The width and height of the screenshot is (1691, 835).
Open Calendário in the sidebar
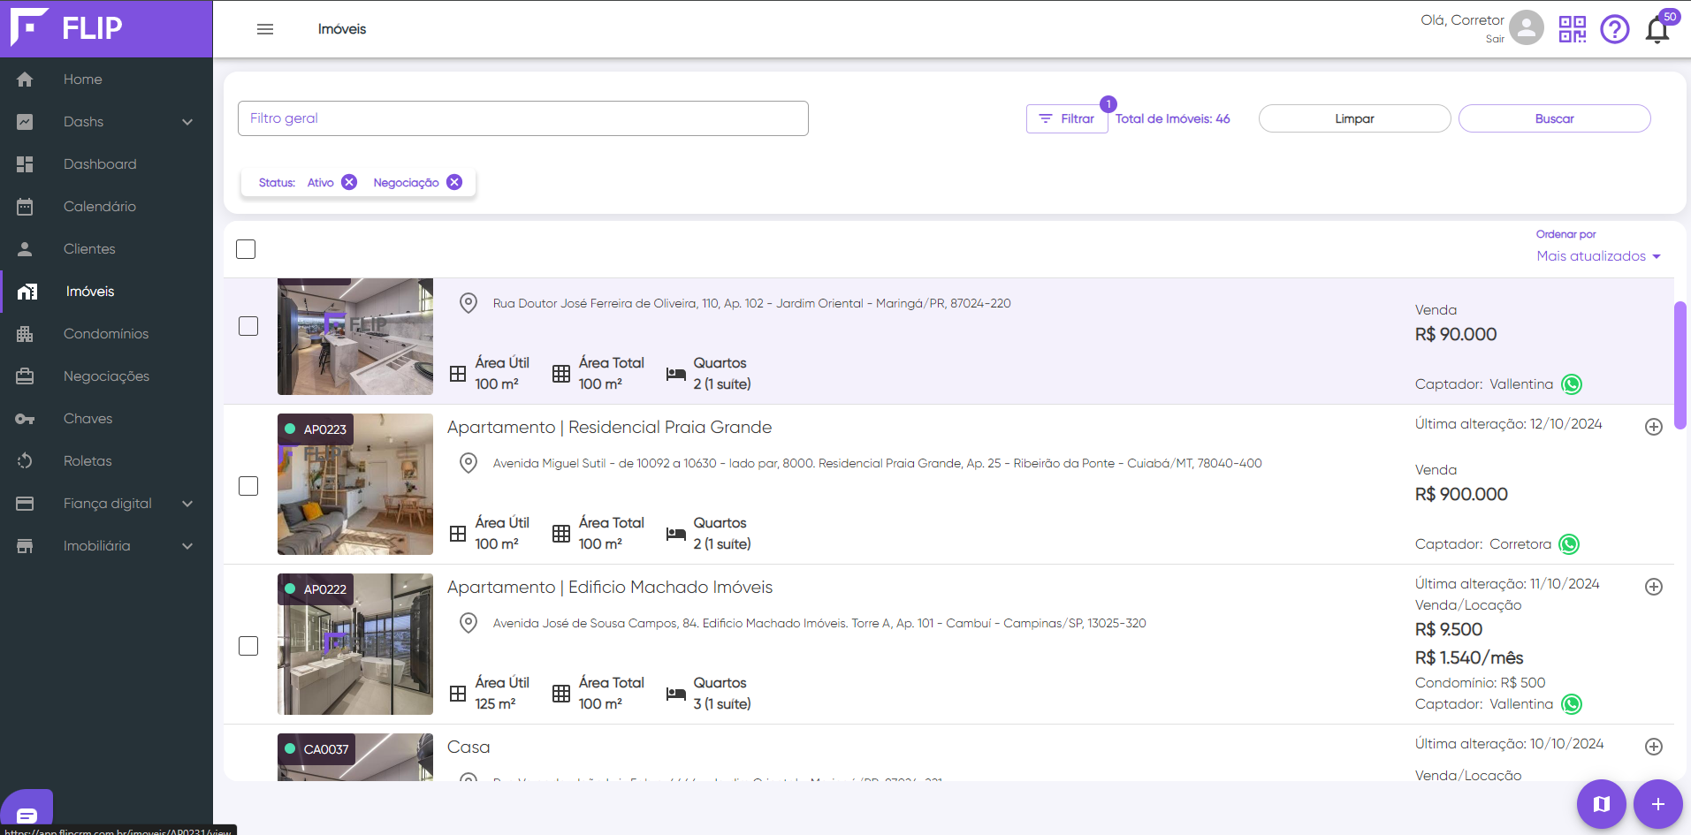click(x=106, y=207)
